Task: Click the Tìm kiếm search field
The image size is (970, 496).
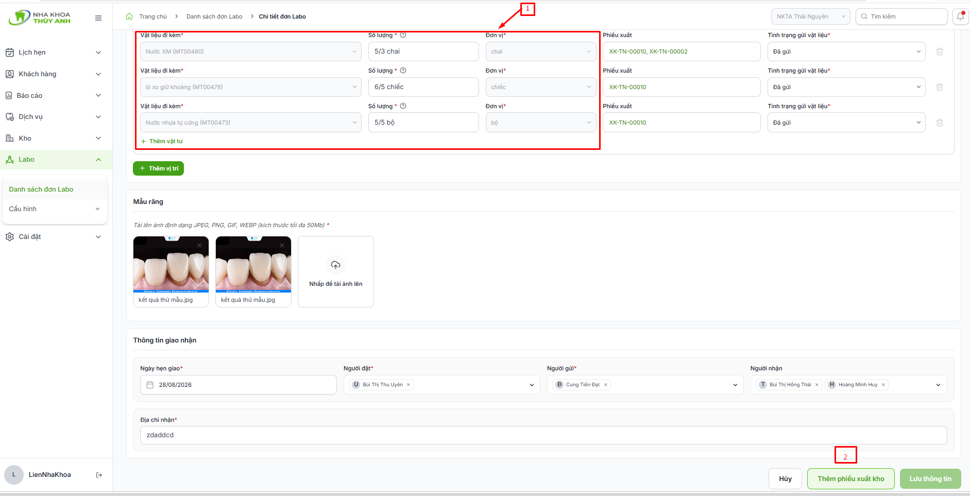Action: click(x=901, y=16)
